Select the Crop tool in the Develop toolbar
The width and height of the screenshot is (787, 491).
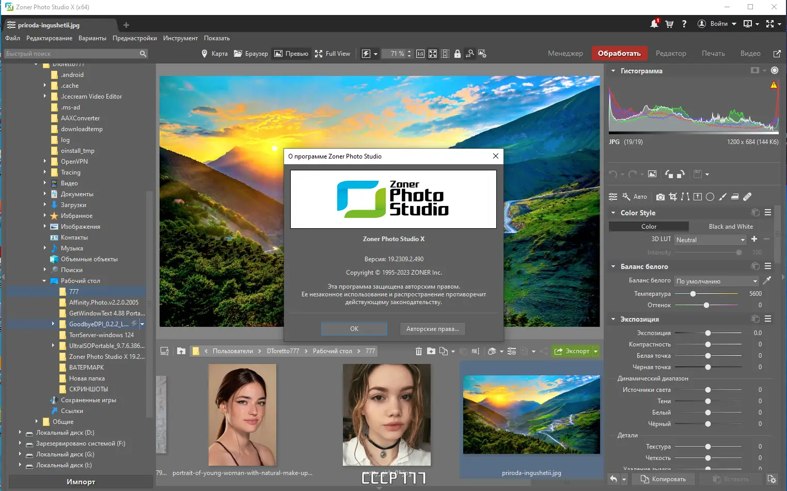tap(673, 197)
